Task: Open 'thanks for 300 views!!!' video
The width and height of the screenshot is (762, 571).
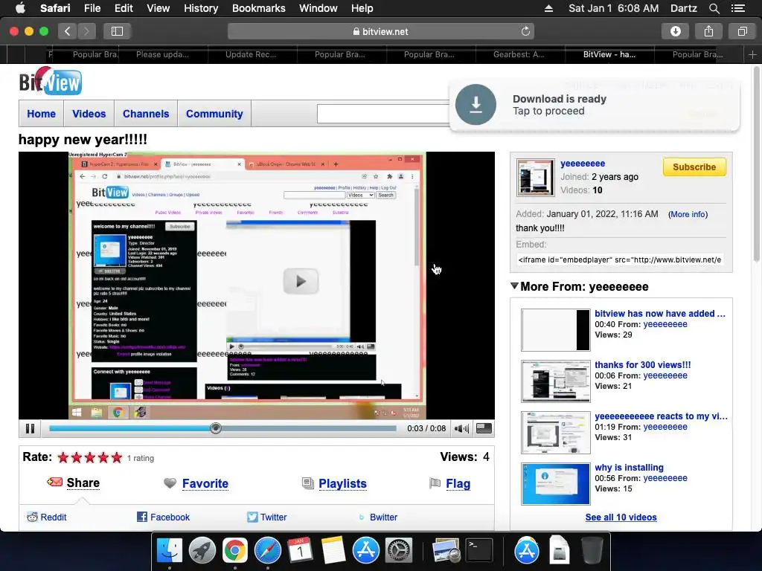Action: (x=642, y=365)
